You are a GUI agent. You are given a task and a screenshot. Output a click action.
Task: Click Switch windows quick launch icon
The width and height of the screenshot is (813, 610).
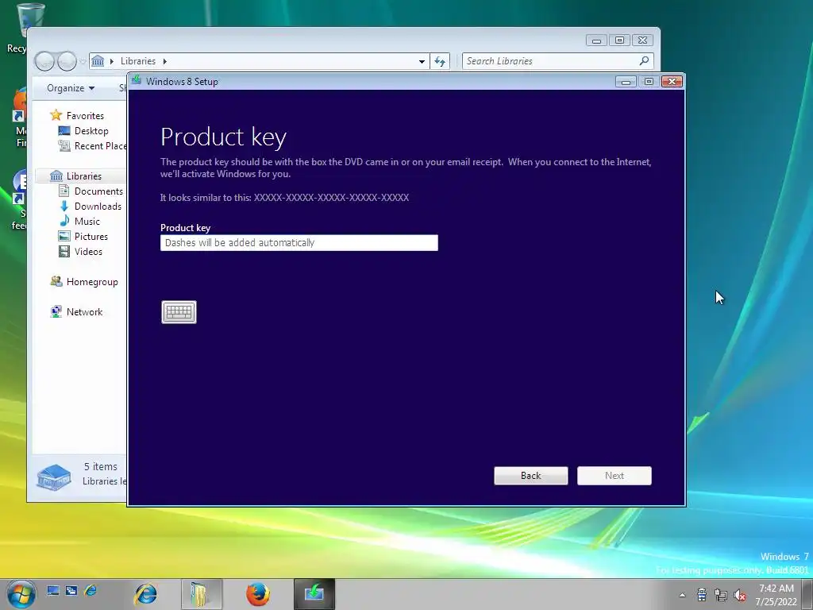71,590
